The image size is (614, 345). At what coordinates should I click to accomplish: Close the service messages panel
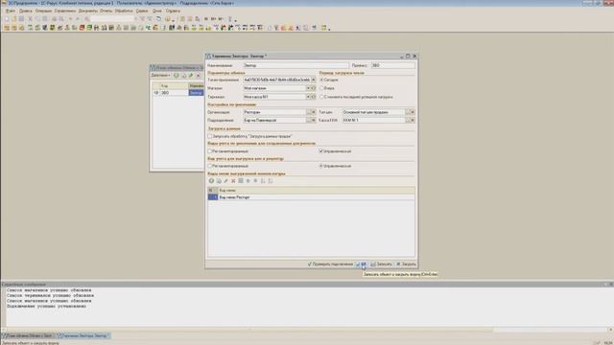click(x=611, y=285)
